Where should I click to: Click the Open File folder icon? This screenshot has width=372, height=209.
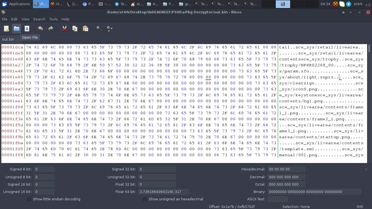point(17,29)
